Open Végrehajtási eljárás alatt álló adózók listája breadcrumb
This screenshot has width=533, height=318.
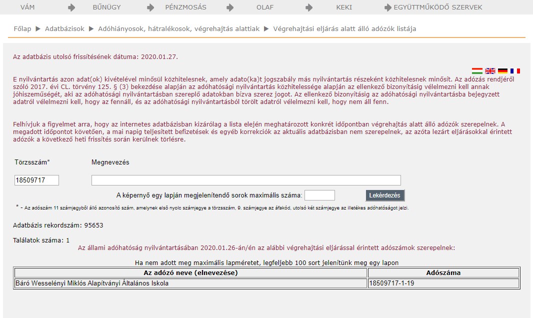pos(344,29)
